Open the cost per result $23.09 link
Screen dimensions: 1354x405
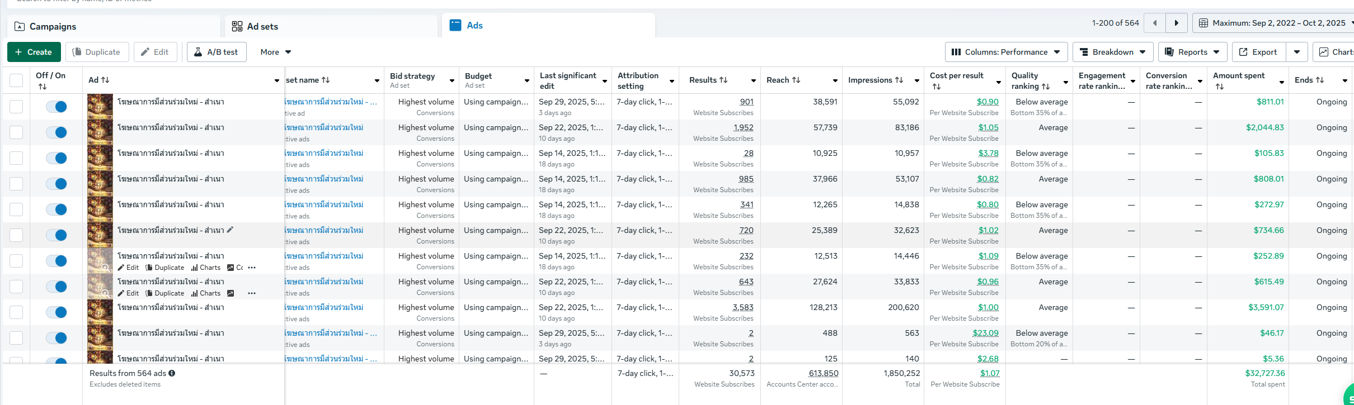point(985,333)
